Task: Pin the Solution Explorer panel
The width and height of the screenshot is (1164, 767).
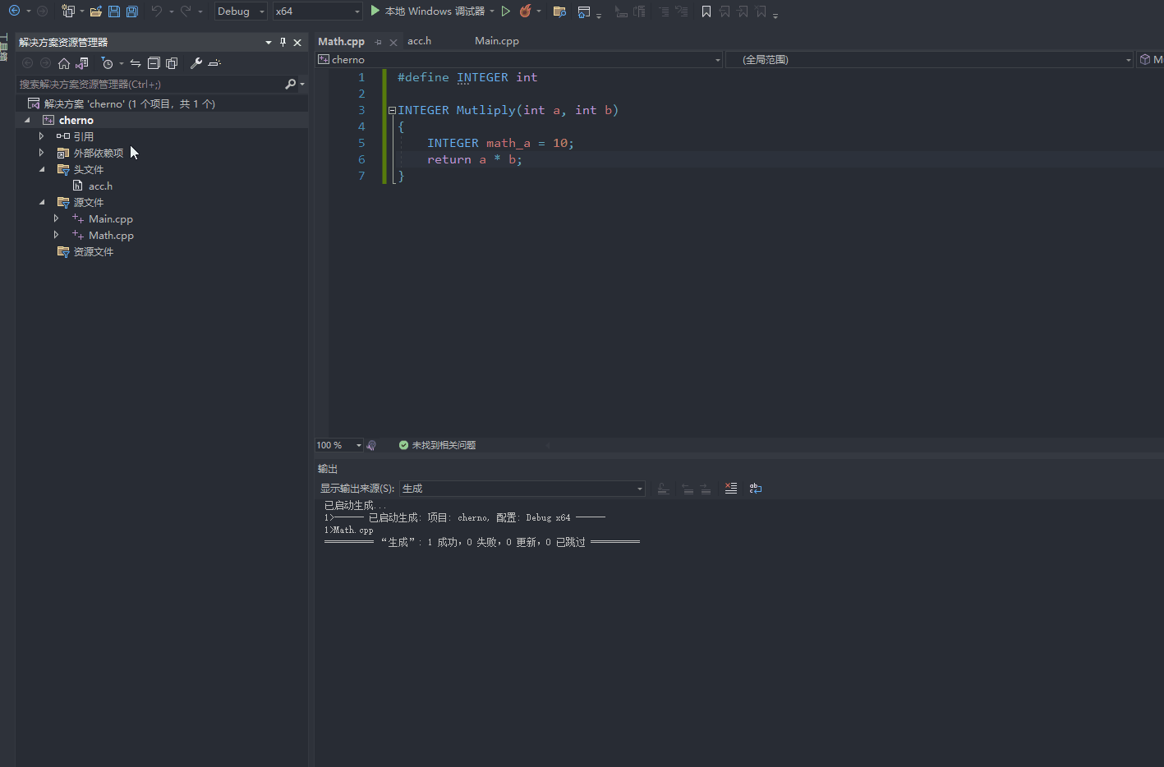Action: [283, 42]
